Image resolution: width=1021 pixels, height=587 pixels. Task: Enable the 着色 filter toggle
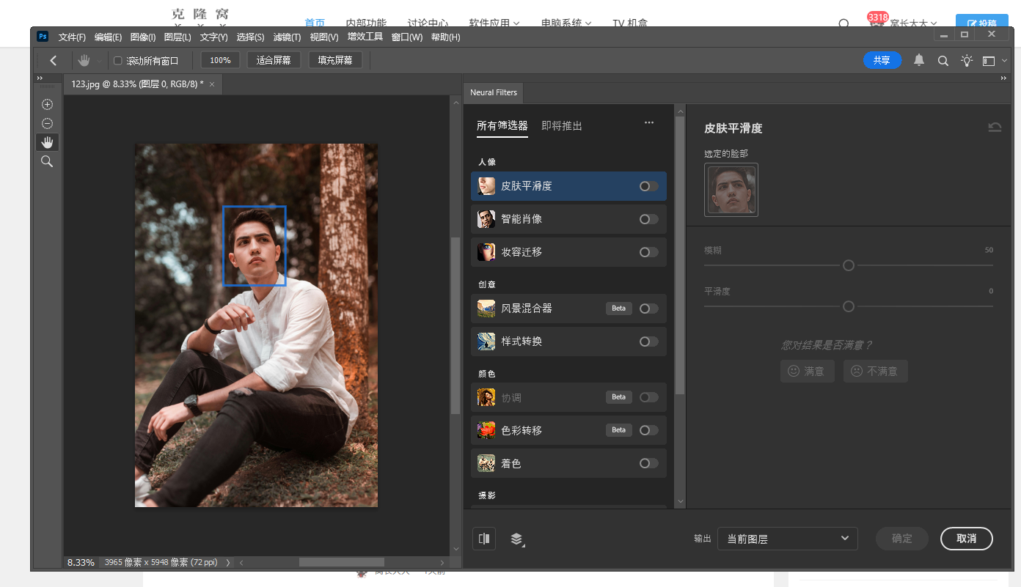point(648,463)
